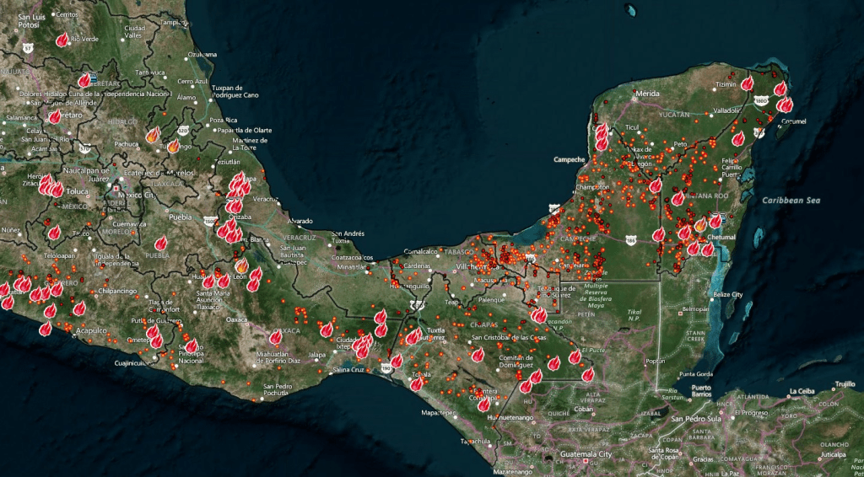Screen dimensions: 864x477
Task: Select the Alvarado label
Action: (x=300, y=221)
